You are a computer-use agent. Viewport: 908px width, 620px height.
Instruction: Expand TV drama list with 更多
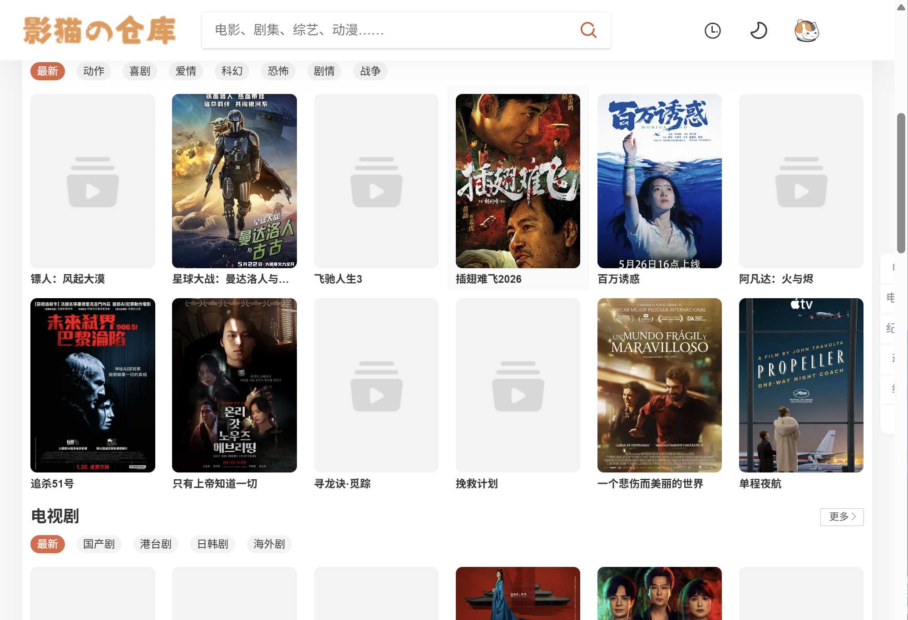point(842,517)
